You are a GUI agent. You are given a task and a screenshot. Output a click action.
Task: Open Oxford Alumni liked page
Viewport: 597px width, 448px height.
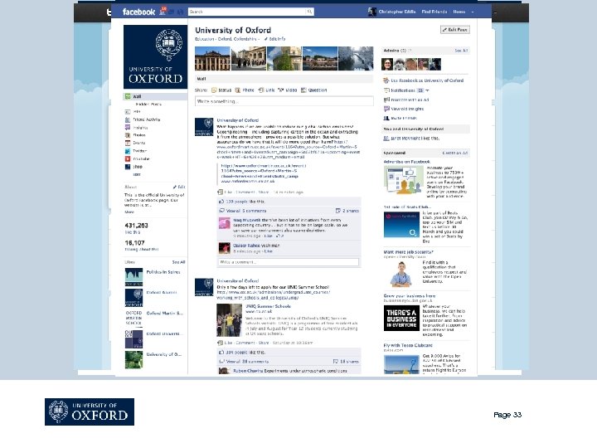pos(162,293)
